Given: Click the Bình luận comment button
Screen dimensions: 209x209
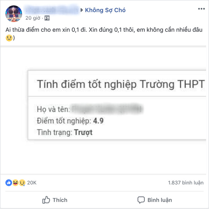Looking at the screenshot, I should [x=155, y=200].
